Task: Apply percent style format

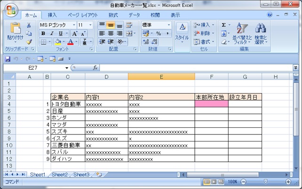Action: (x=159, y=33)
